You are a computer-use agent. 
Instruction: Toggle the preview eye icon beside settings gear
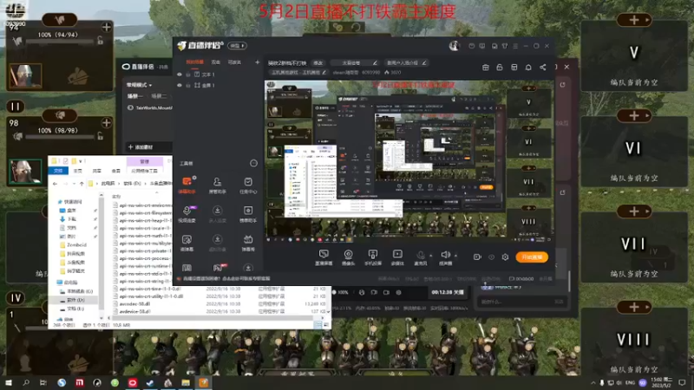tap(491, 257)
